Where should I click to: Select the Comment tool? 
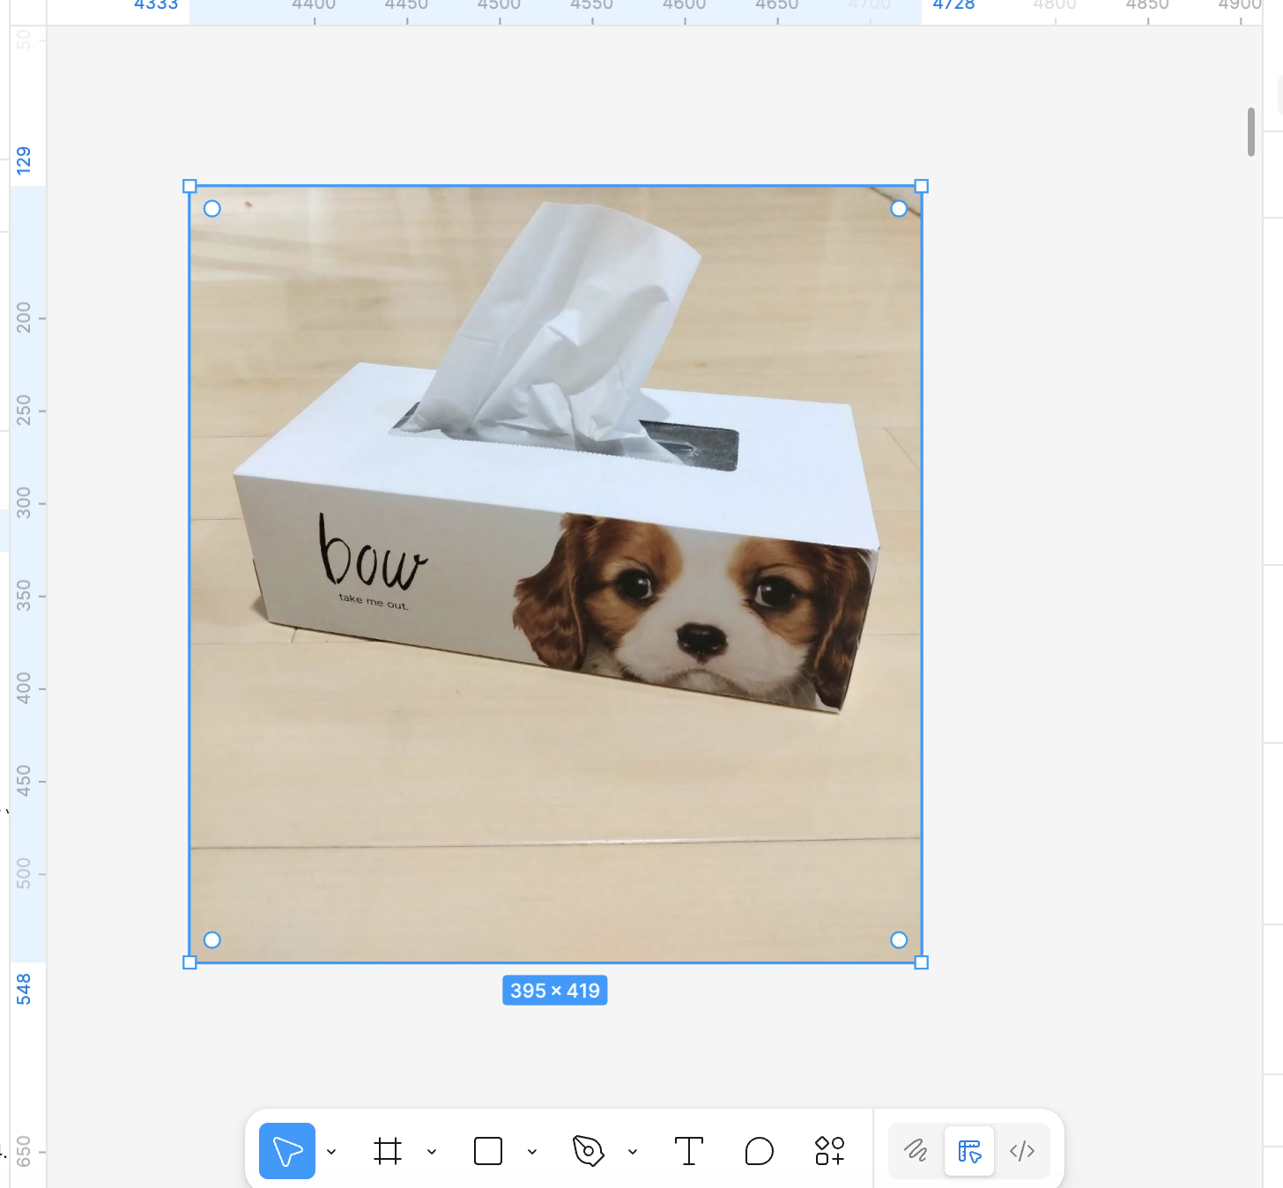(759, 1151)
